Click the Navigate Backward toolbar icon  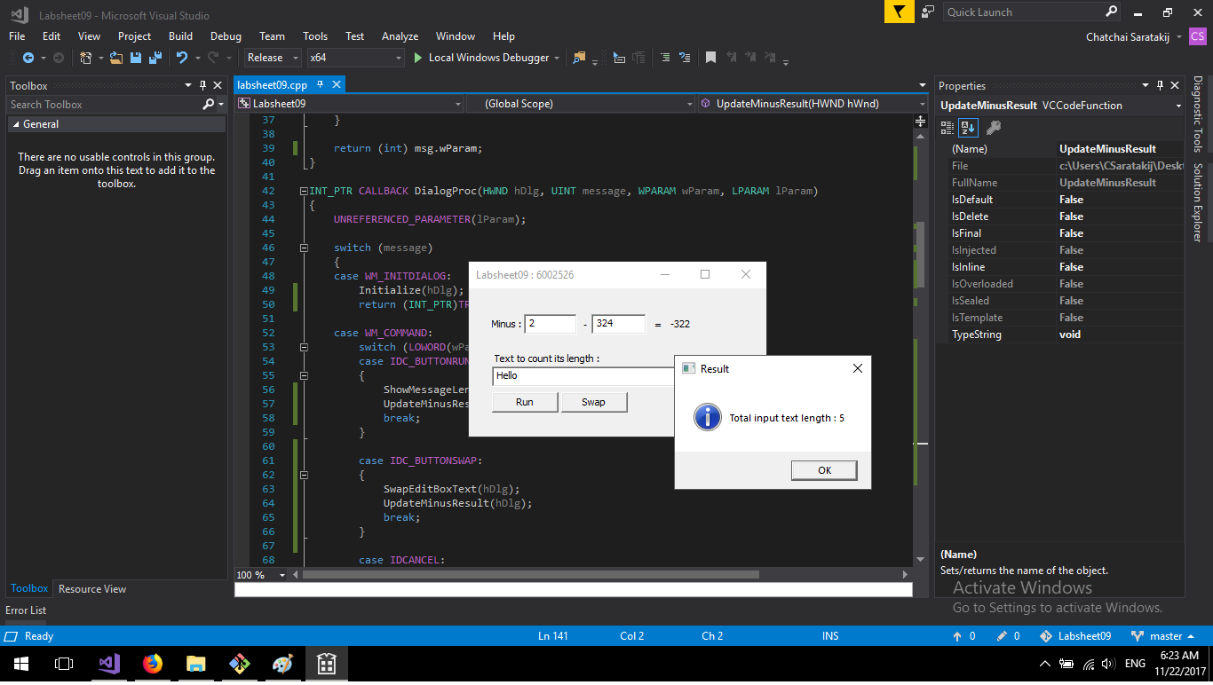click(28, 58)
